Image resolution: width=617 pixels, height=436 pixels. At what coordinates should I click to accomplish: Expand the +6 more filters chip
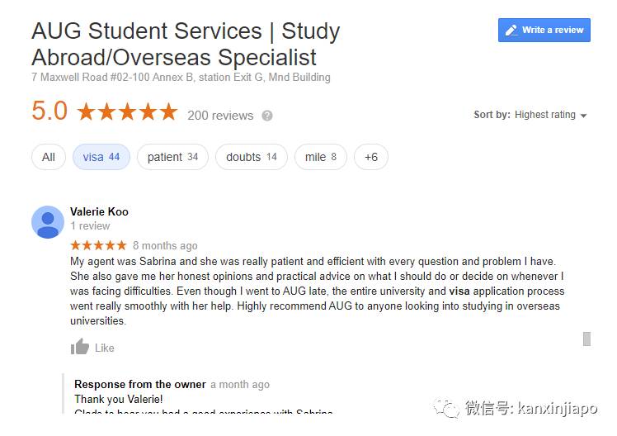[370, 157]
